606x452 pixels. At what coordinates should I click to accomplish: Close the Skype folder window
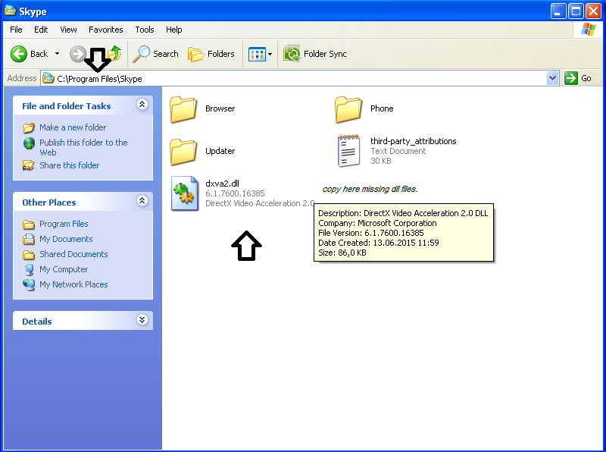point(593,11)
